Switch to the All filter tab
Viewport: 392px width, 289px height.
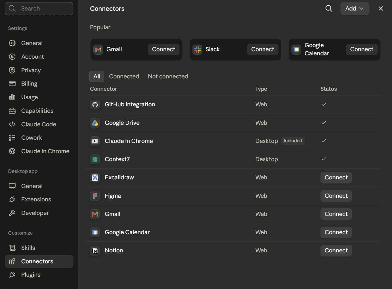97,76
